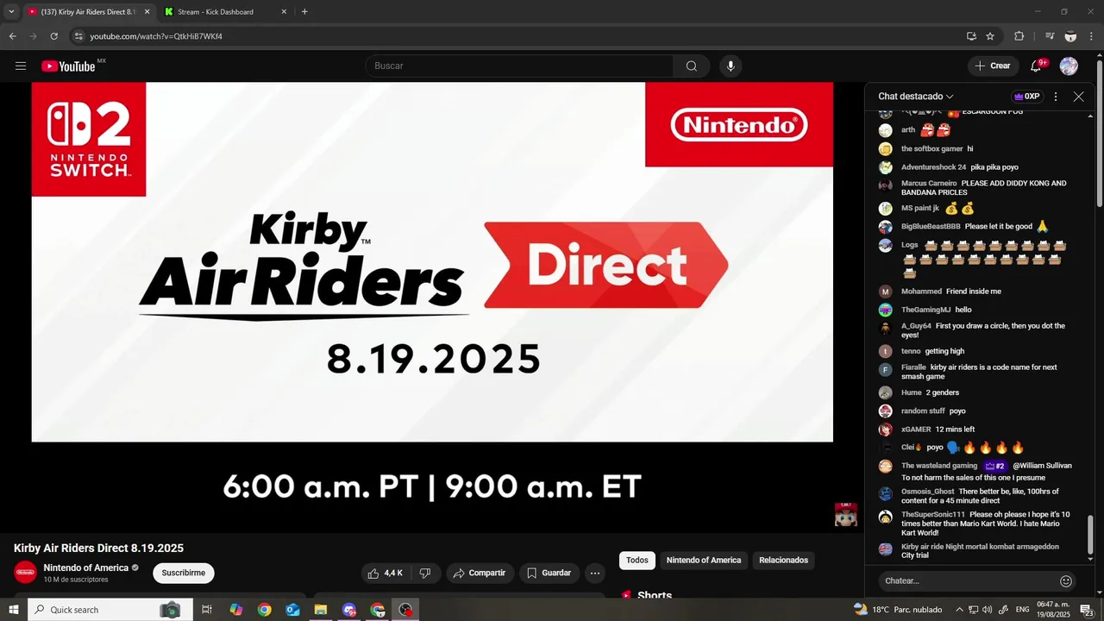Switch to Stream - Kick Dashboard tab

[x=224, y=11]
